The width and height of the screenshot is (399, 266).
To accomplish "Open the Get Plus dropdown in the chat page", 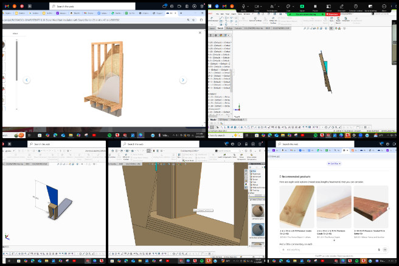I will pyautogui.click(x=335, y=163).
